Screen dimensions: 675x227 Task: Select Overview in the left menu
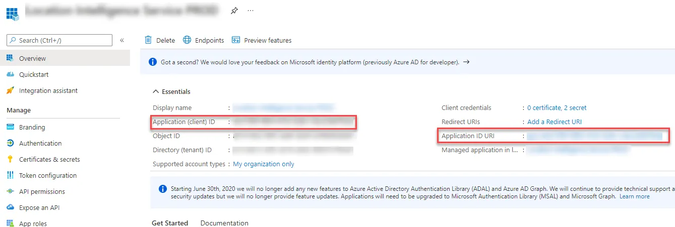(32, 58)
